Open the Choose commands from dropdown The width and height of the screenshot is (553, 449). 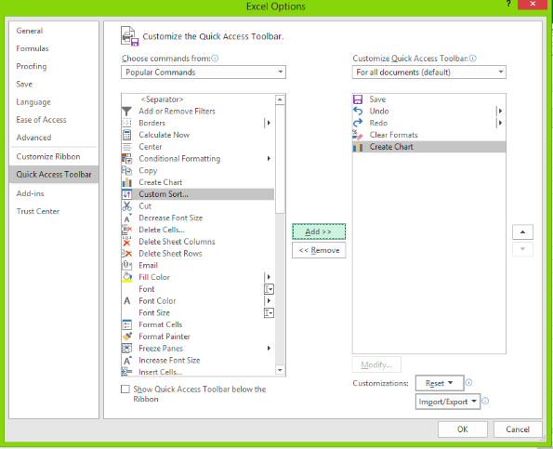coord(204,73)
